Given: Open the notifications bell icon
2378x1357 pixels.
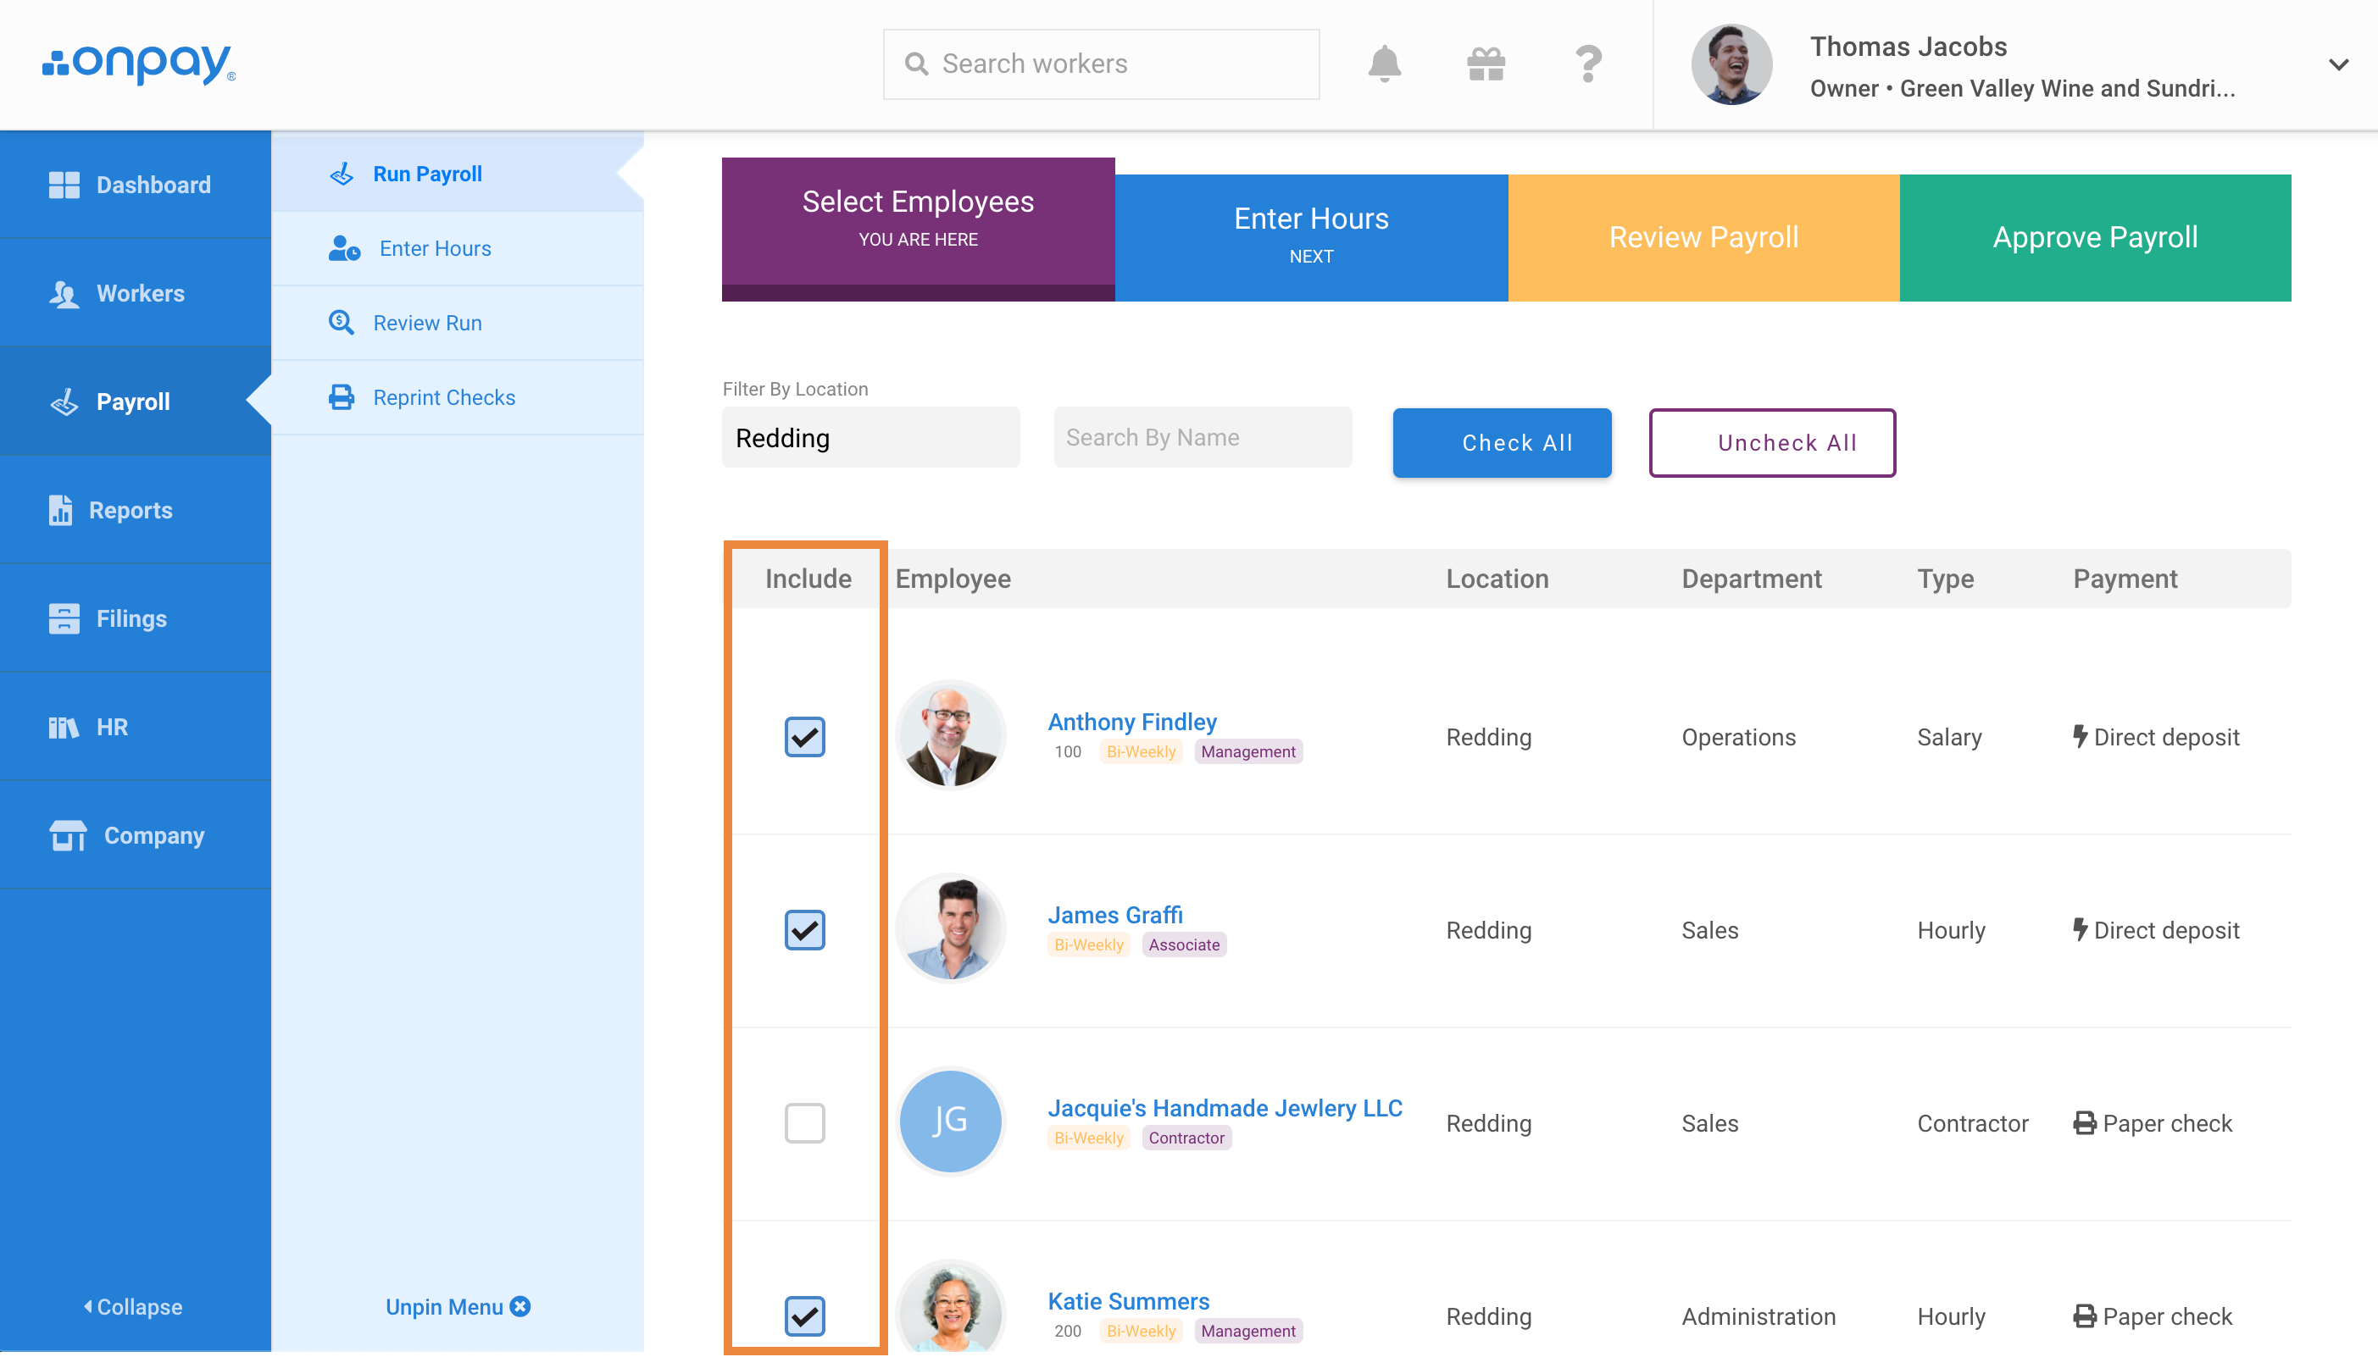Looking at the screenshot, I should pos(1384,64).
